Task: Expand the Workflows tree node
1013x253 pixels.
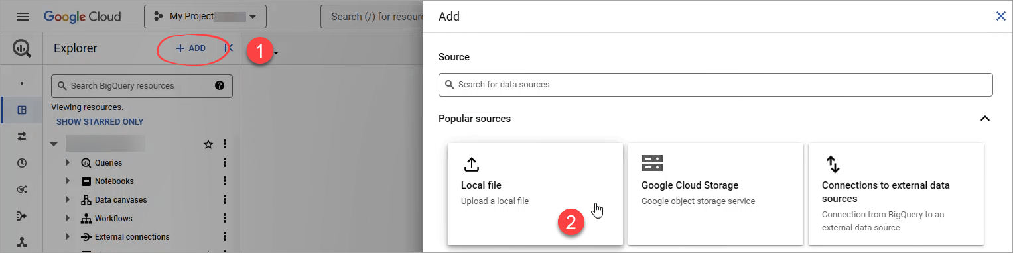Action: coord(68,218)
